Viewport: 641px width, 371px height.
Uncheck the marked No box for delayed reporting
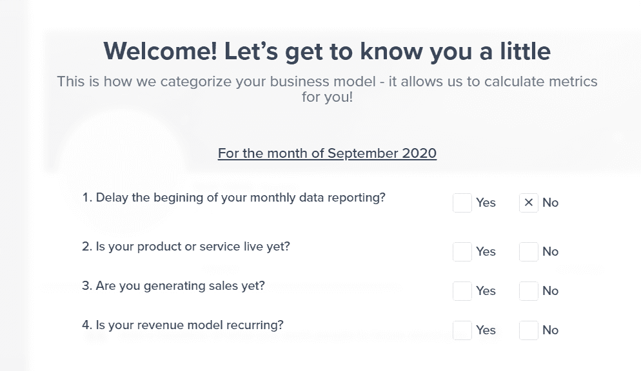529,203
